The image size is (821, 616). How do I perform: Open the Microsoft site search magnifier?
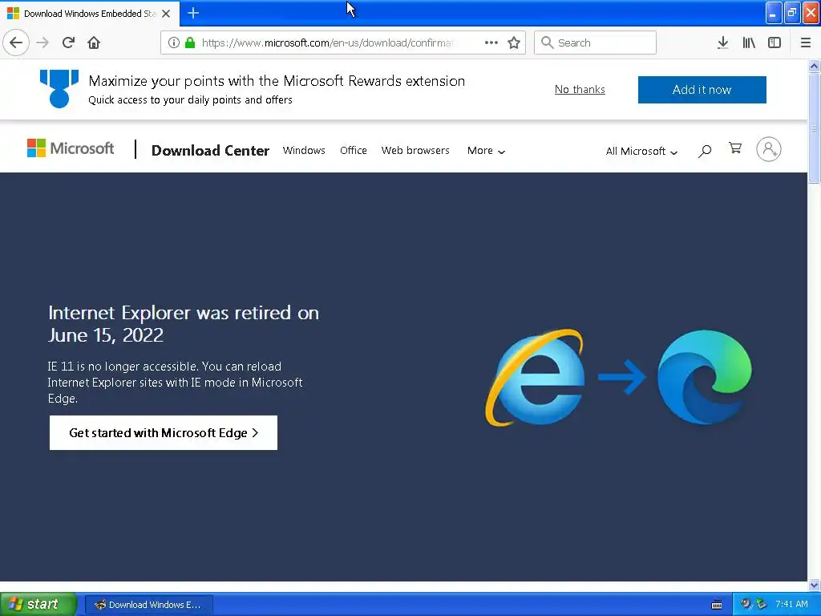[705, 151]
